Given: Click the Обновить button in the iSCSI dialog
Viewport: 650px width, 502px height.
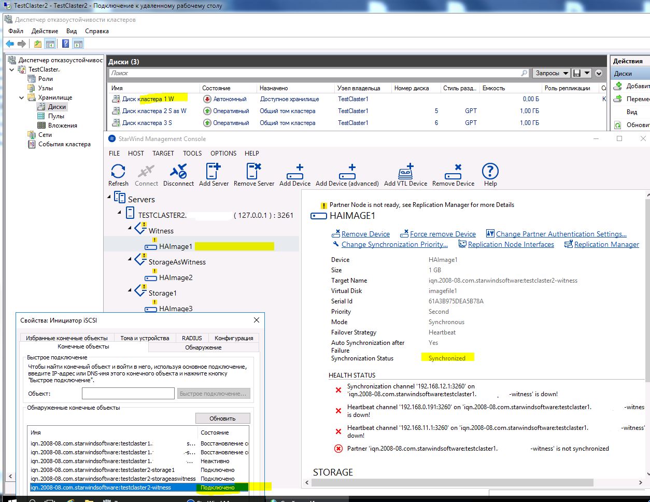Looking at the screenshot, I should point(222,418).
